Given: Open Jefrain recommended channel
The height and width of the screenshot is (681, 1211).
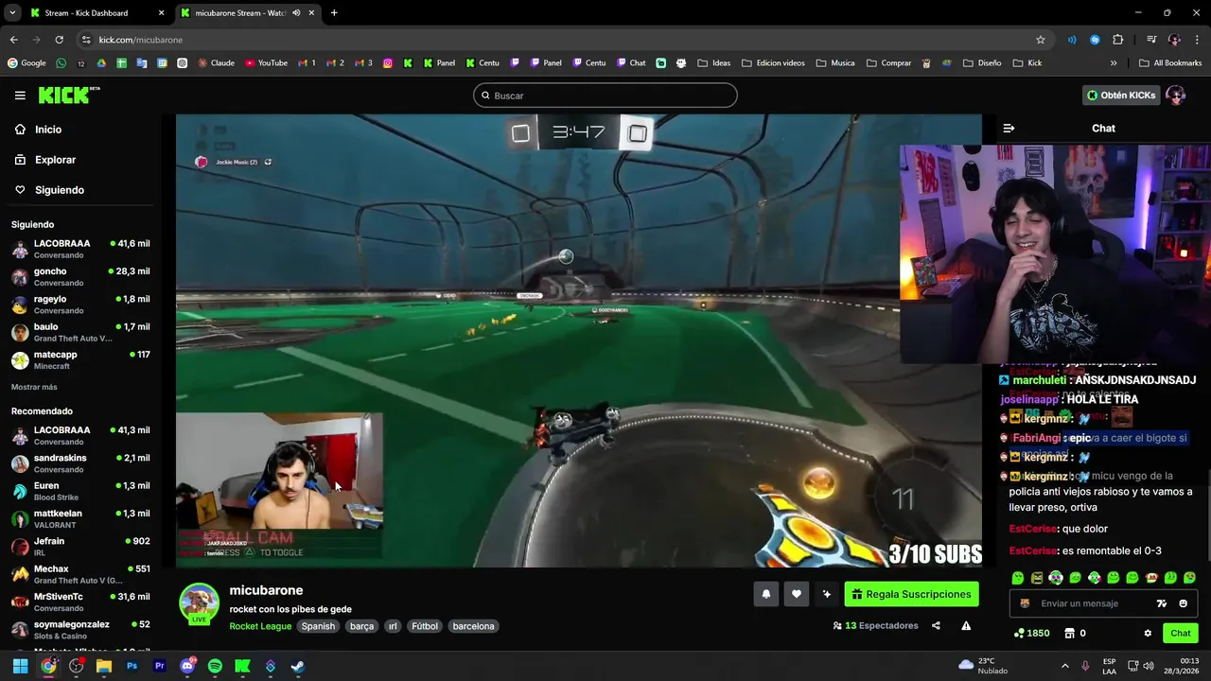Looking at the screenshot, I should click(x=82, y=547).
